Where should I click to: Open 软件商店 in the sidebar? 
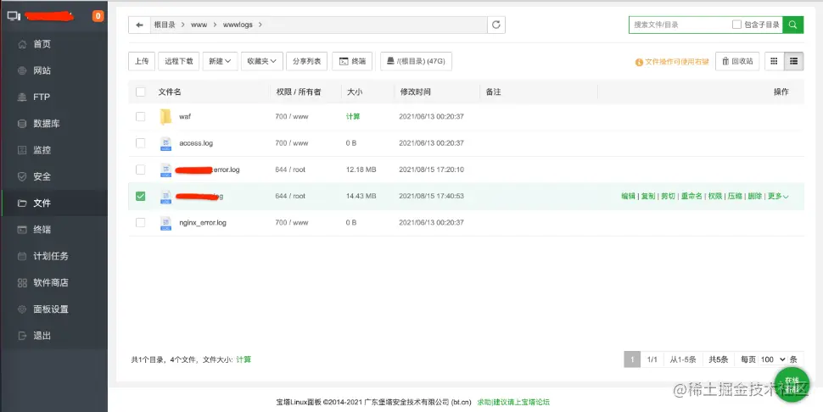pyautogui.click(x=50, y=282)
